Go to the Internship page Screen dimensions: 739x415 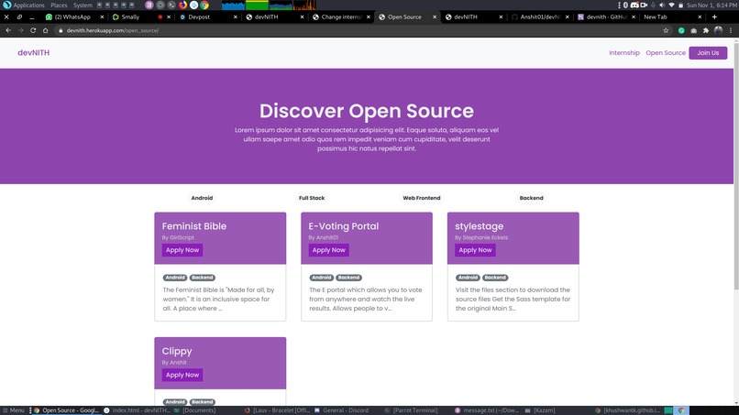pos(624,53)
